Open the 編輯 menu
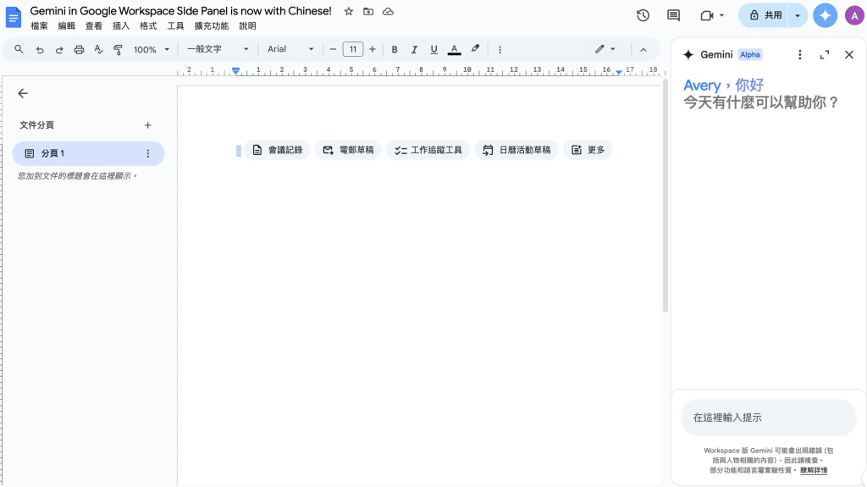 point(66,26)
